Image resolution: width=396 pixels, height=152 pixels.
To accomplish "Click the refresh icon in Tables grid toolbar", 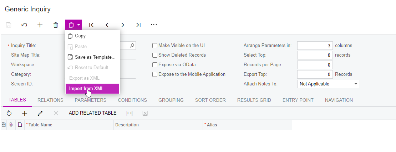I will pos(9,113).
